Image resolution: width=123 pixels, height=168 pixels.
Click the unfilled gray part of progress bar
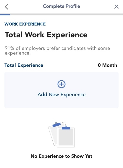click(67, 15)
